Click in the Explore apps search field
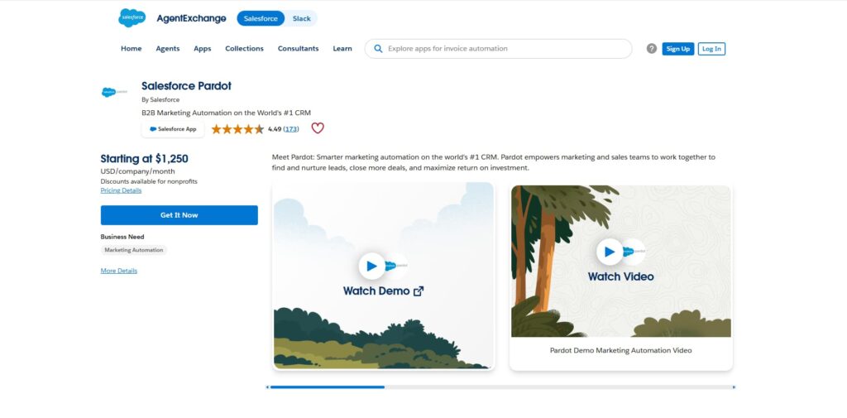Screen dimensions: 847x418 498,49
